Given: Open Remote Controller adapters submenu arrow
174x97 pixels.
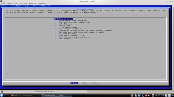Looking at the screenshot, I should coord(86,29).
